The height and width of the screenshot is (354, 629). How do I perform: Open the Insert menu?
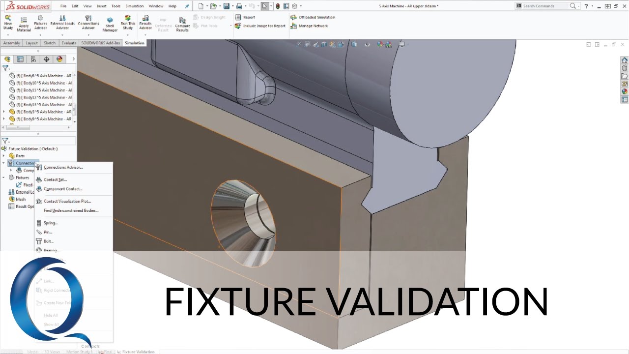tap(102, 6)
